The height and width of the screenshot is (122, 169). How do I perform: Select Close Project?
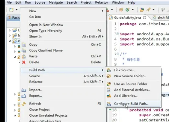[63, 109]
